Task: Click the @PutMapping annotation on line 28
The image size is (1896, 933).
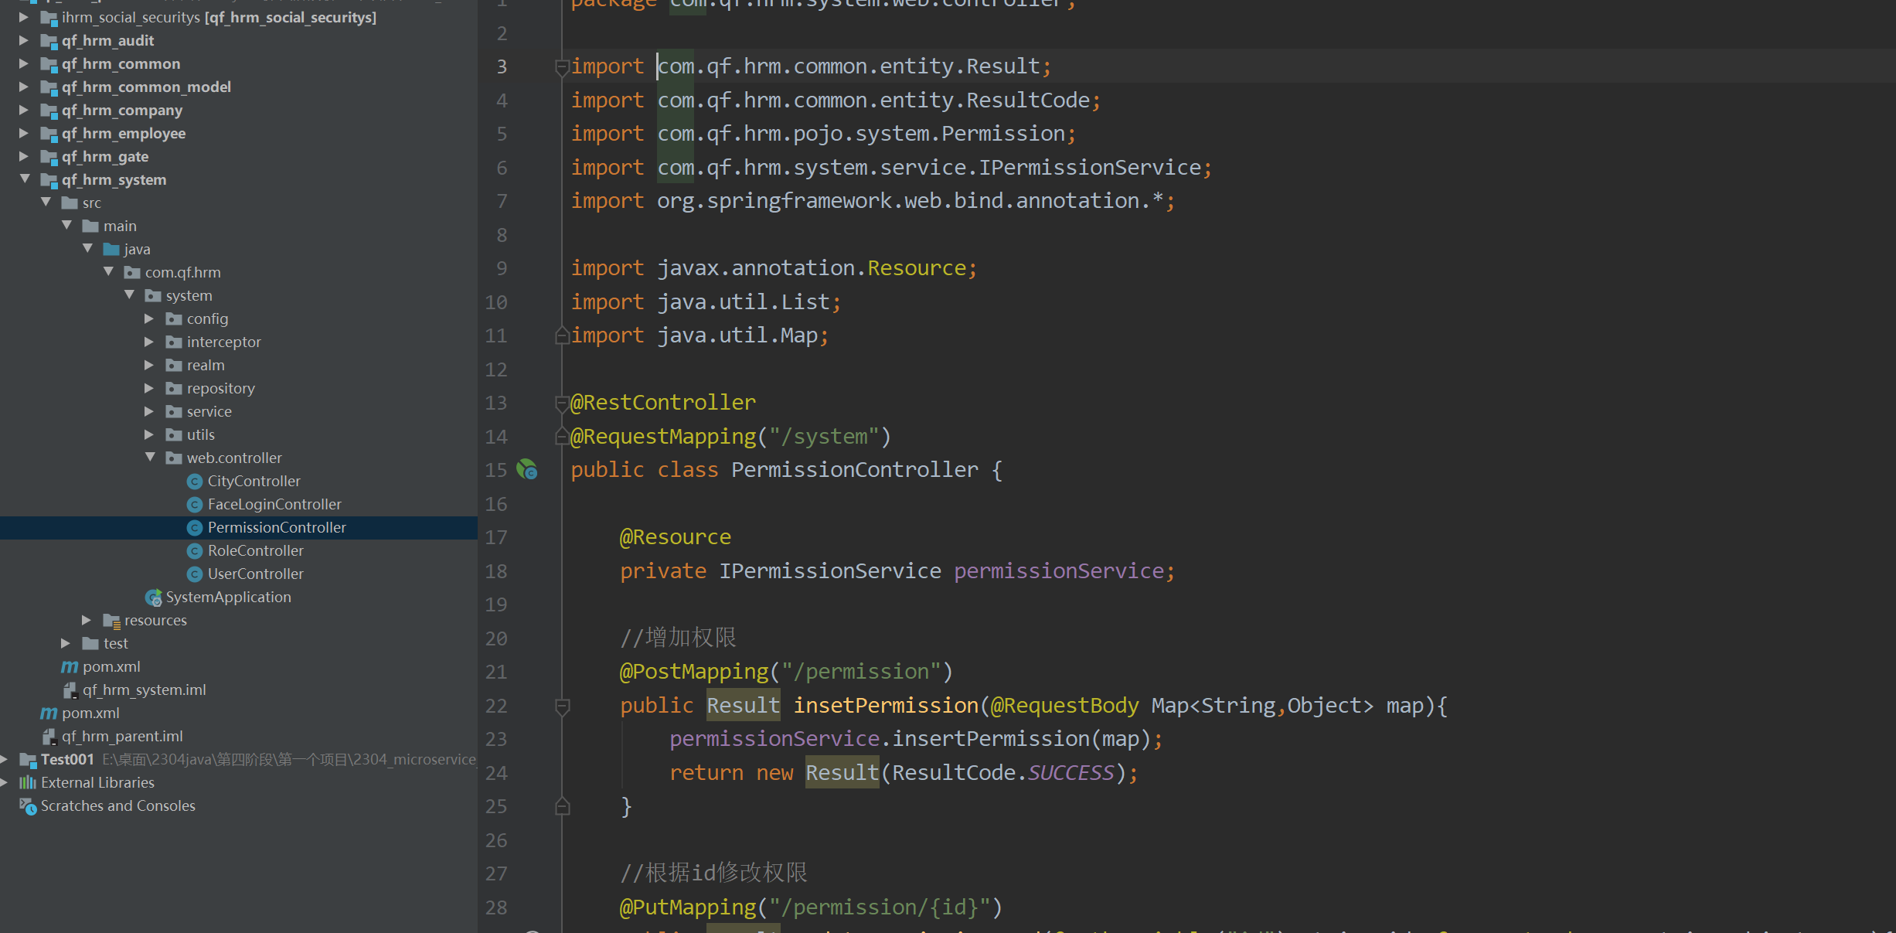Action: (688, 907)
